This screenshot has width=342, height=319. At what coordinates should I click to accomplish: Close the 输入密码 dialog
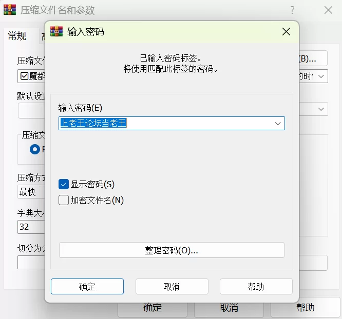(x=286, y=32)
